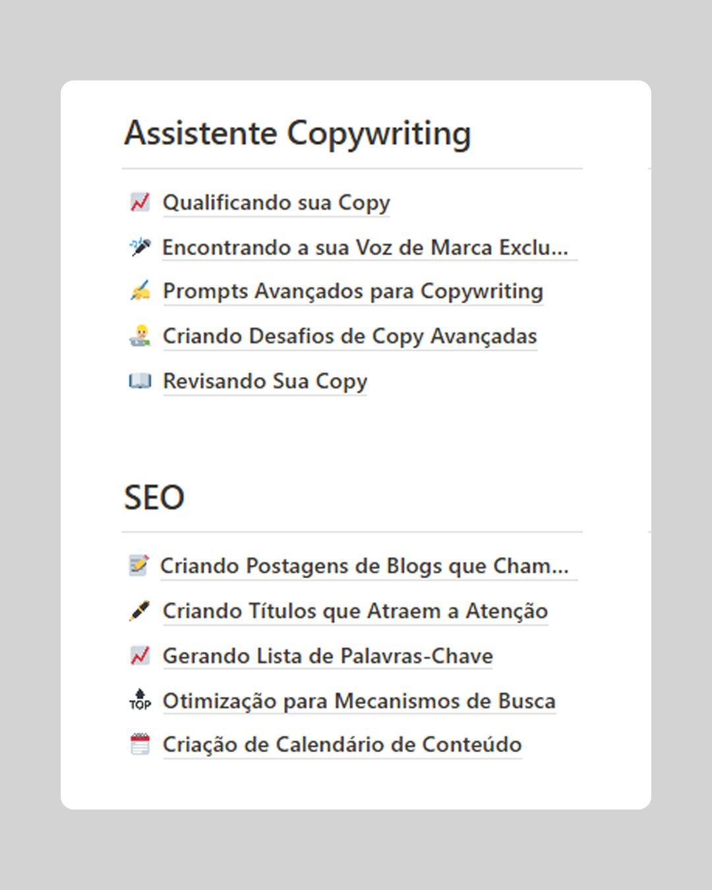
Task: Select the Revisando Sua Copy link
Action: [264, 381]
